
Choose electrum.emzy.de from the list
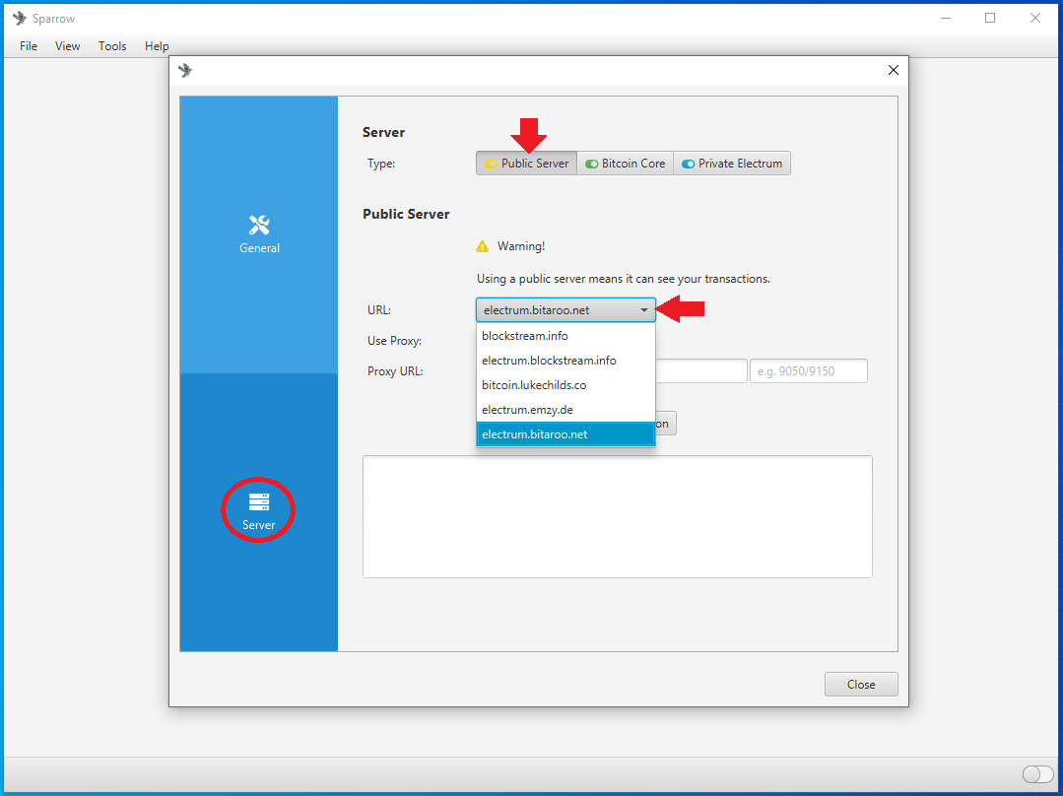[565, 410]
